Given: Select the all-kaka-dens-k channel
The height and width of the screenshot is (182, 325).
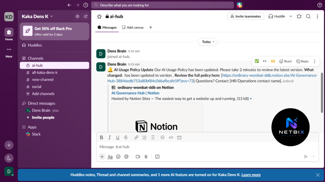Looking at the screenshot, I should (x=55, y=72).
